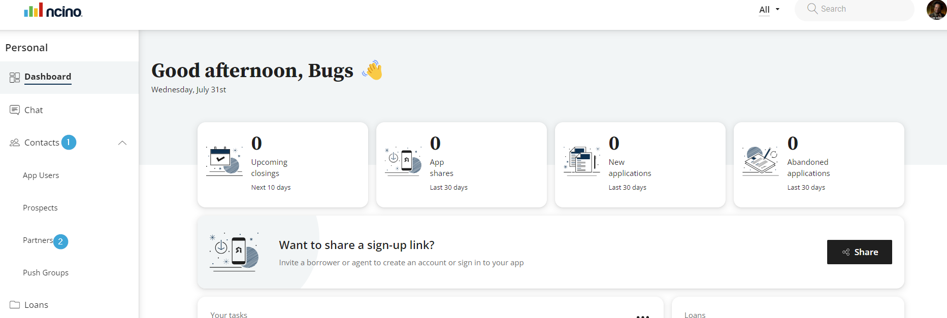Click the Contacts people icon
Viewport: 947px width, 318px height.
pos(15,143)
